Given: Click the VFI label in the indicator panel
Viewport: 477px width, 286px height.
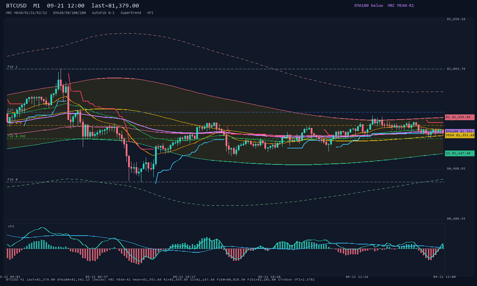Looking at the screenshot, I should pyautogui.click(x=11, y=226).
